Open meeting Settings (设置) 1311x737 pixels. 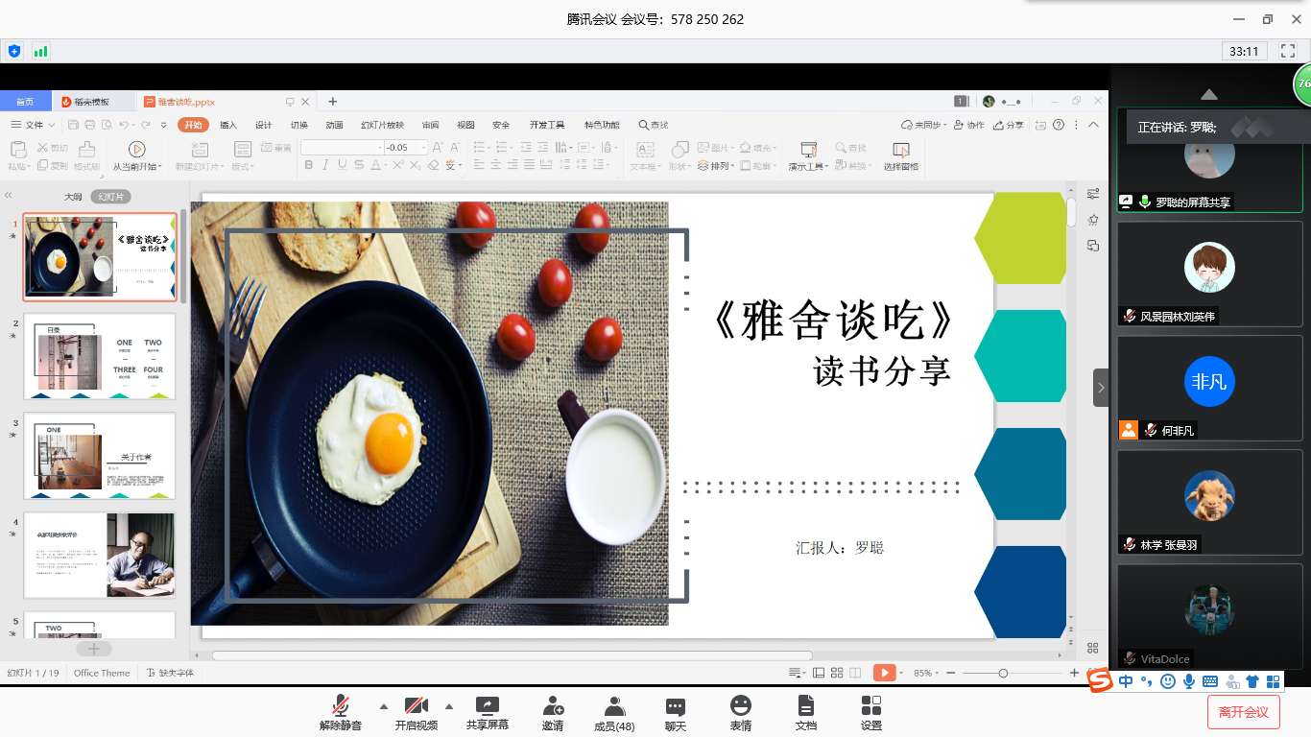[x=871, y=713]
